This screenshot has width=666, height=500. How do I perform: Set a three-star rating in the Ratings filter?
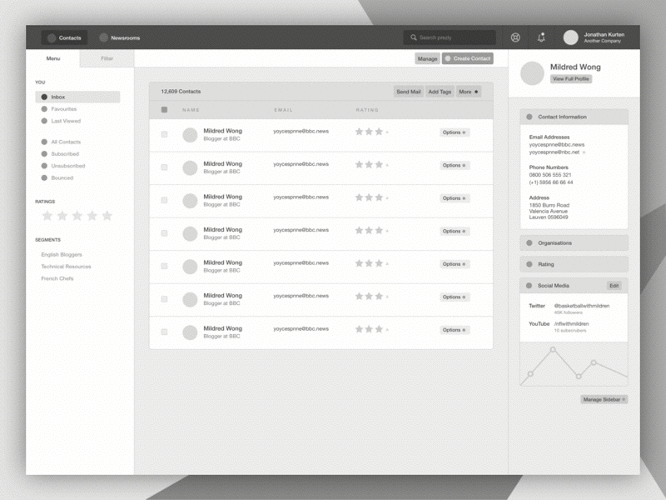pos(77,215)
